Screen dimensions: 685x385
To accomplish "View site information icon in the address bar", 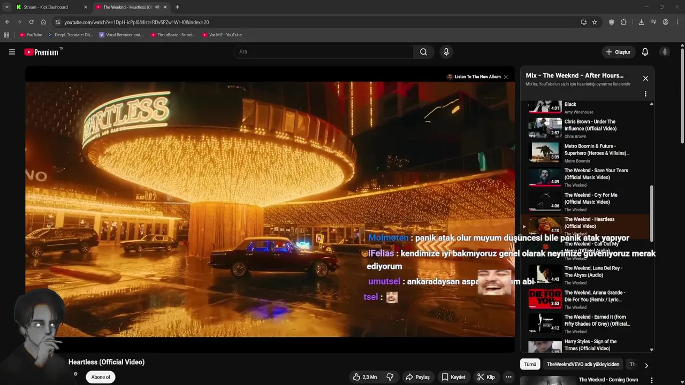I will point(58,22).
